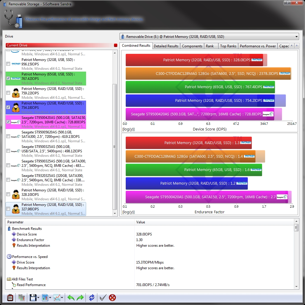This screenshot has height=305, width=305.
Task: Switch to the Combined Results tab
Action: [136, 46]
